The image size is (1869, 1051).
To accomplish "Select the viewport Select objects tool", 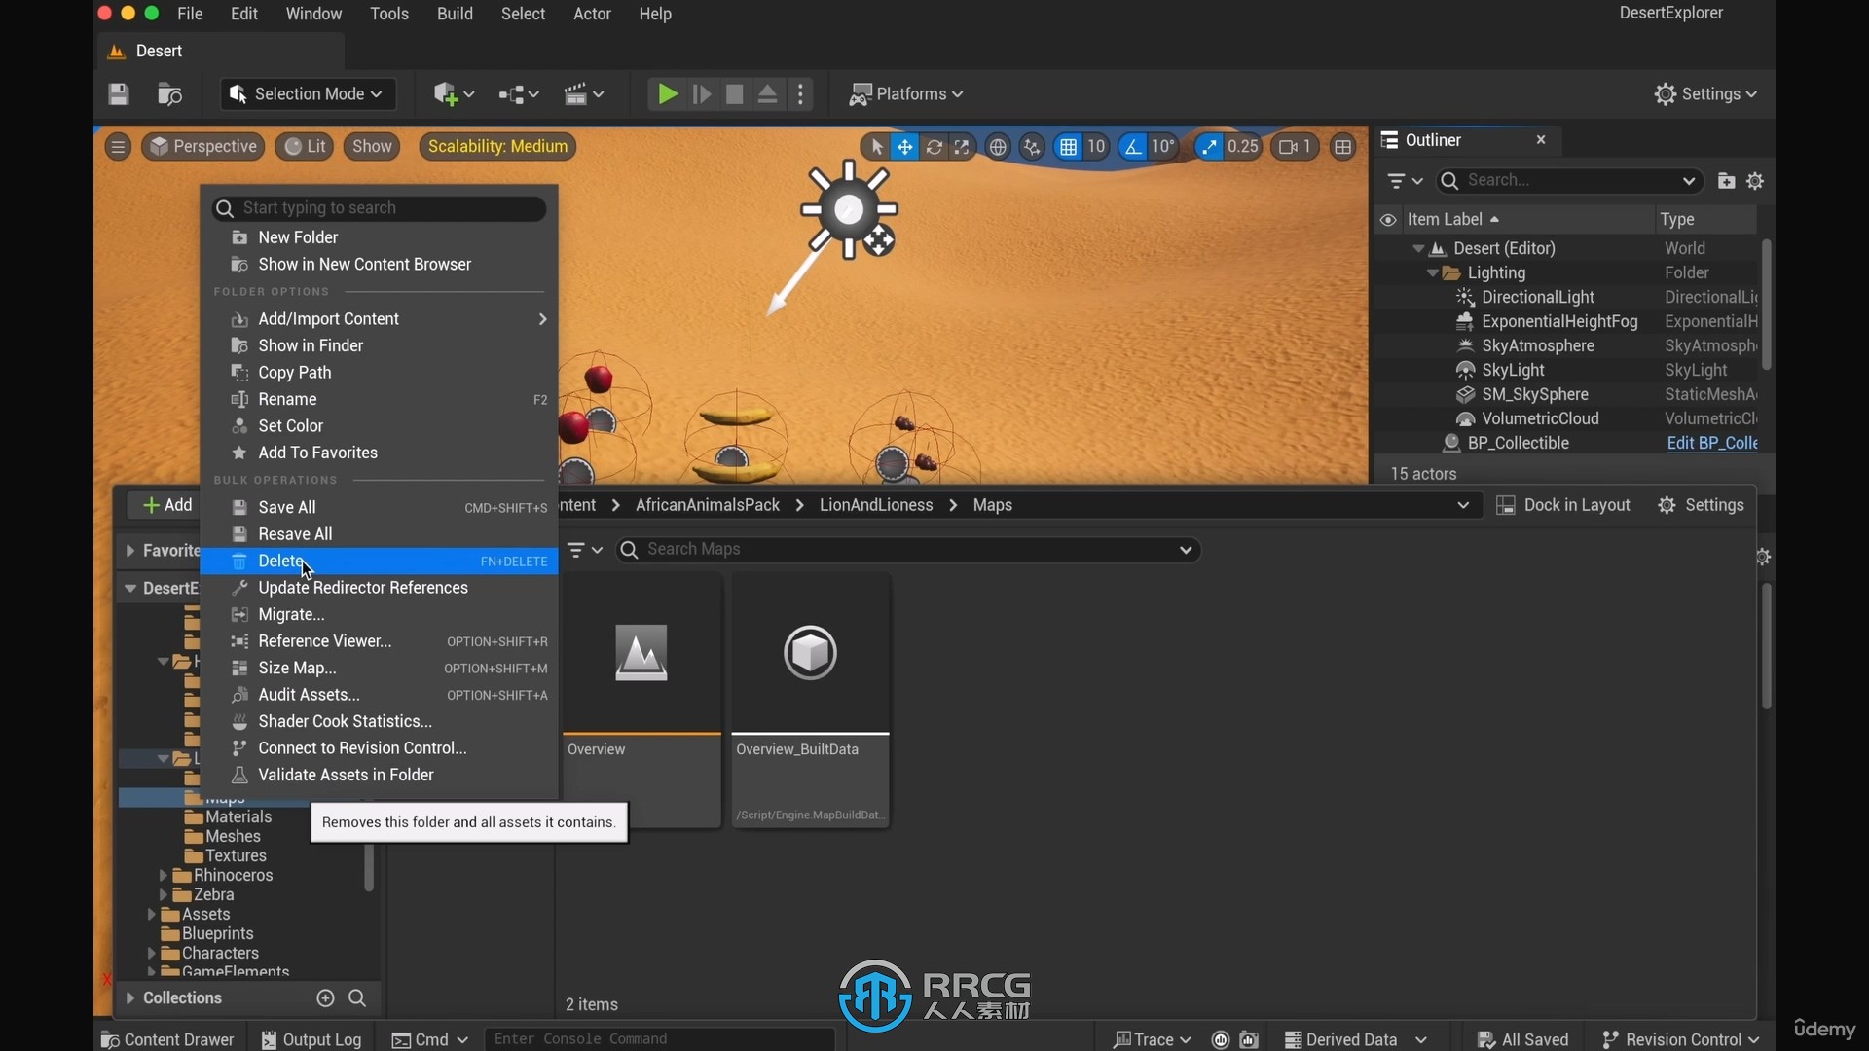I will click(876, 147).
